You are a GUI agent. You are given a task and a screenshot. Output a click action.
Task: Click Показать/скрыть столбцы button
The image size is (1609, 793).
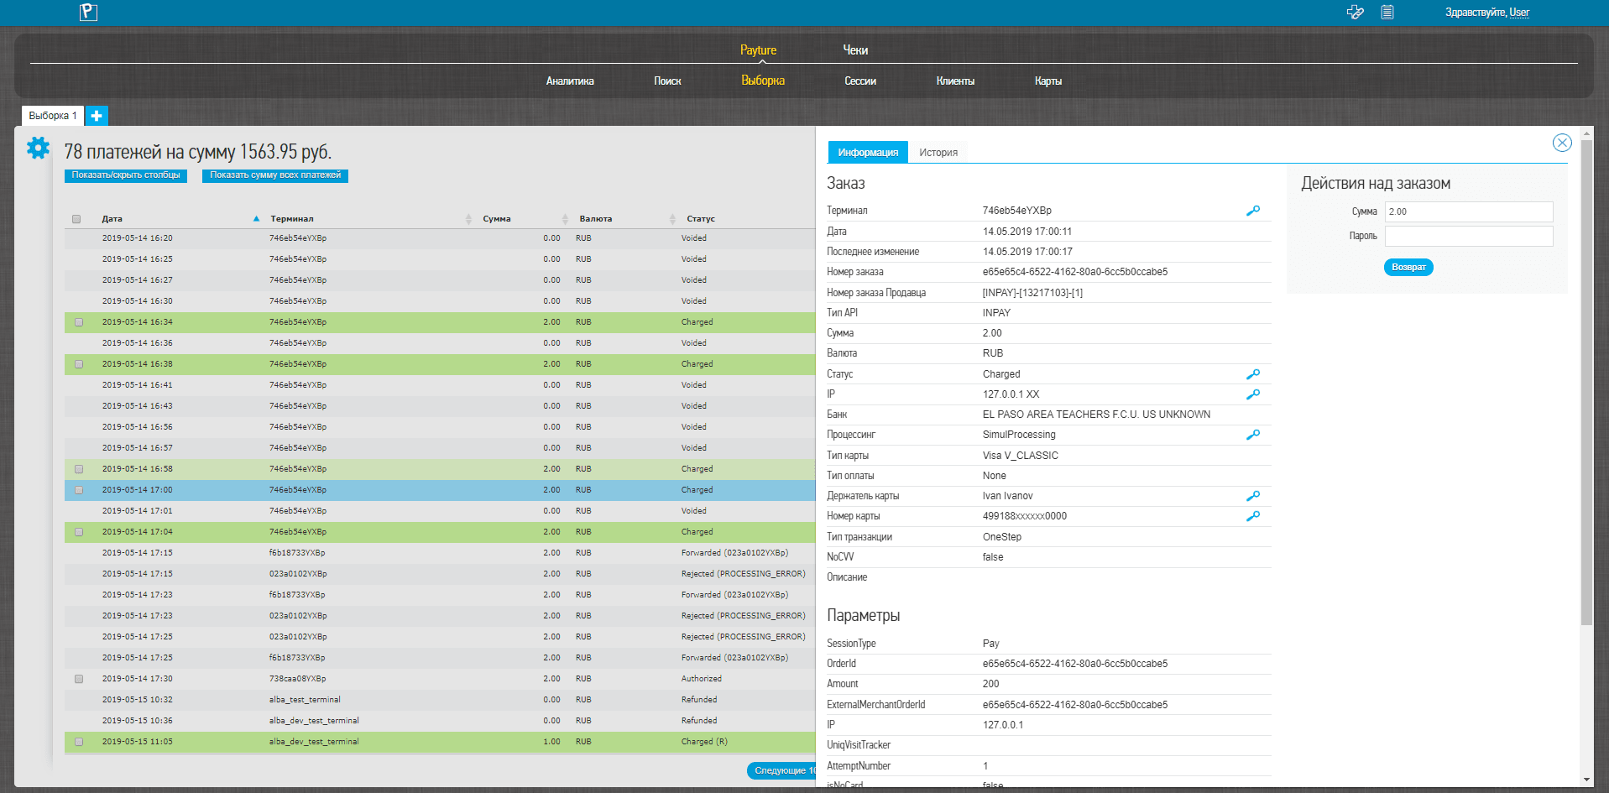126,175
